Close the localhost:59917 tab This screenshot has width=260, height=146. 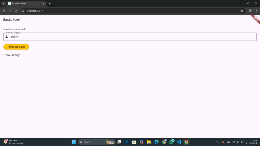pos(43,3)
